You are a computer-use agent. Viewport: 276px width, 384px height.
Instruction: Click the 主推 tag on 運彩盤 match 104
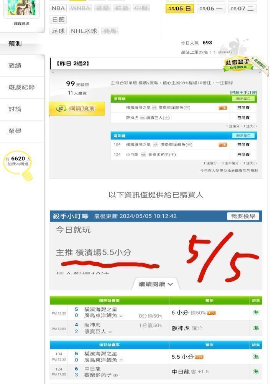223,145
